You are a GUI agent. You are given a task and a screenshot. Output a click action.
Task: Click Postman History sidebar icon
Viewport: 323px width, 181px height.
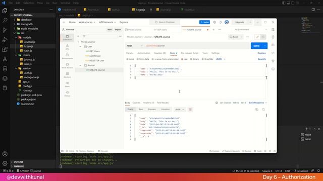(67, 94)
